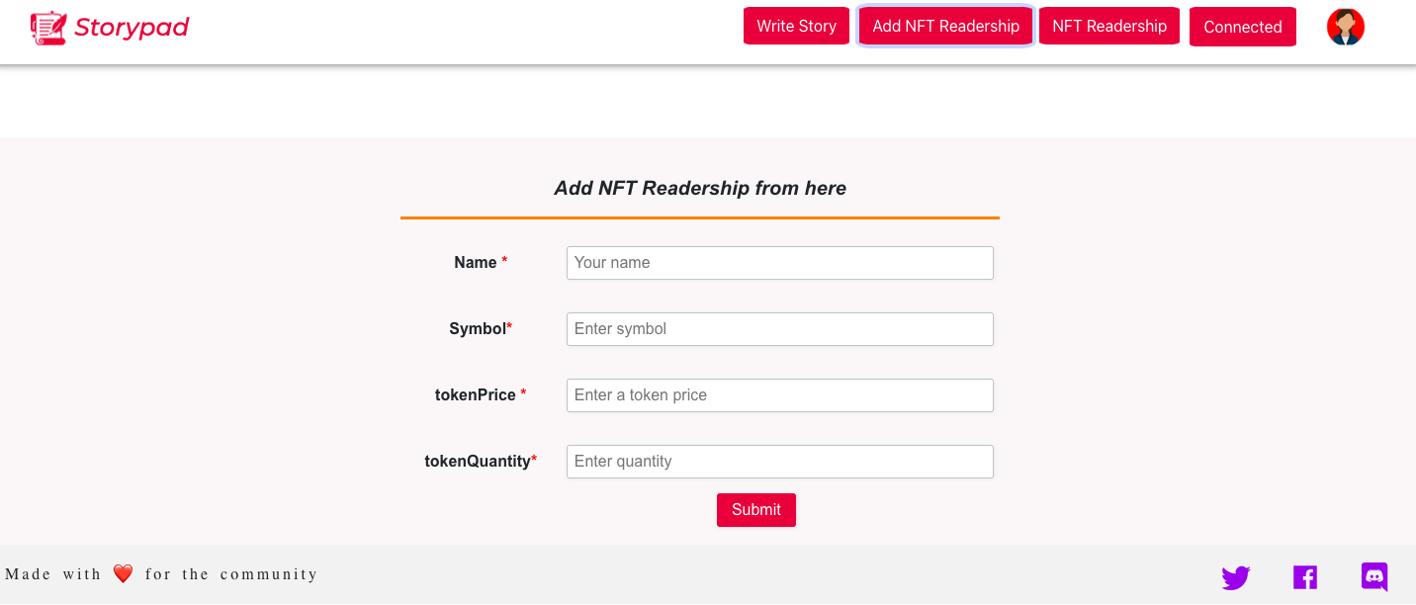Click the Connected wallet button
1416x605 pixels.
[1242, 27]
